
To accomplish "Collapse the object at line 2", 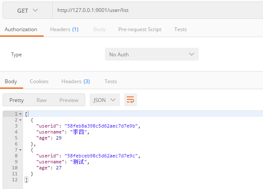I will click(x=20, y=120).
